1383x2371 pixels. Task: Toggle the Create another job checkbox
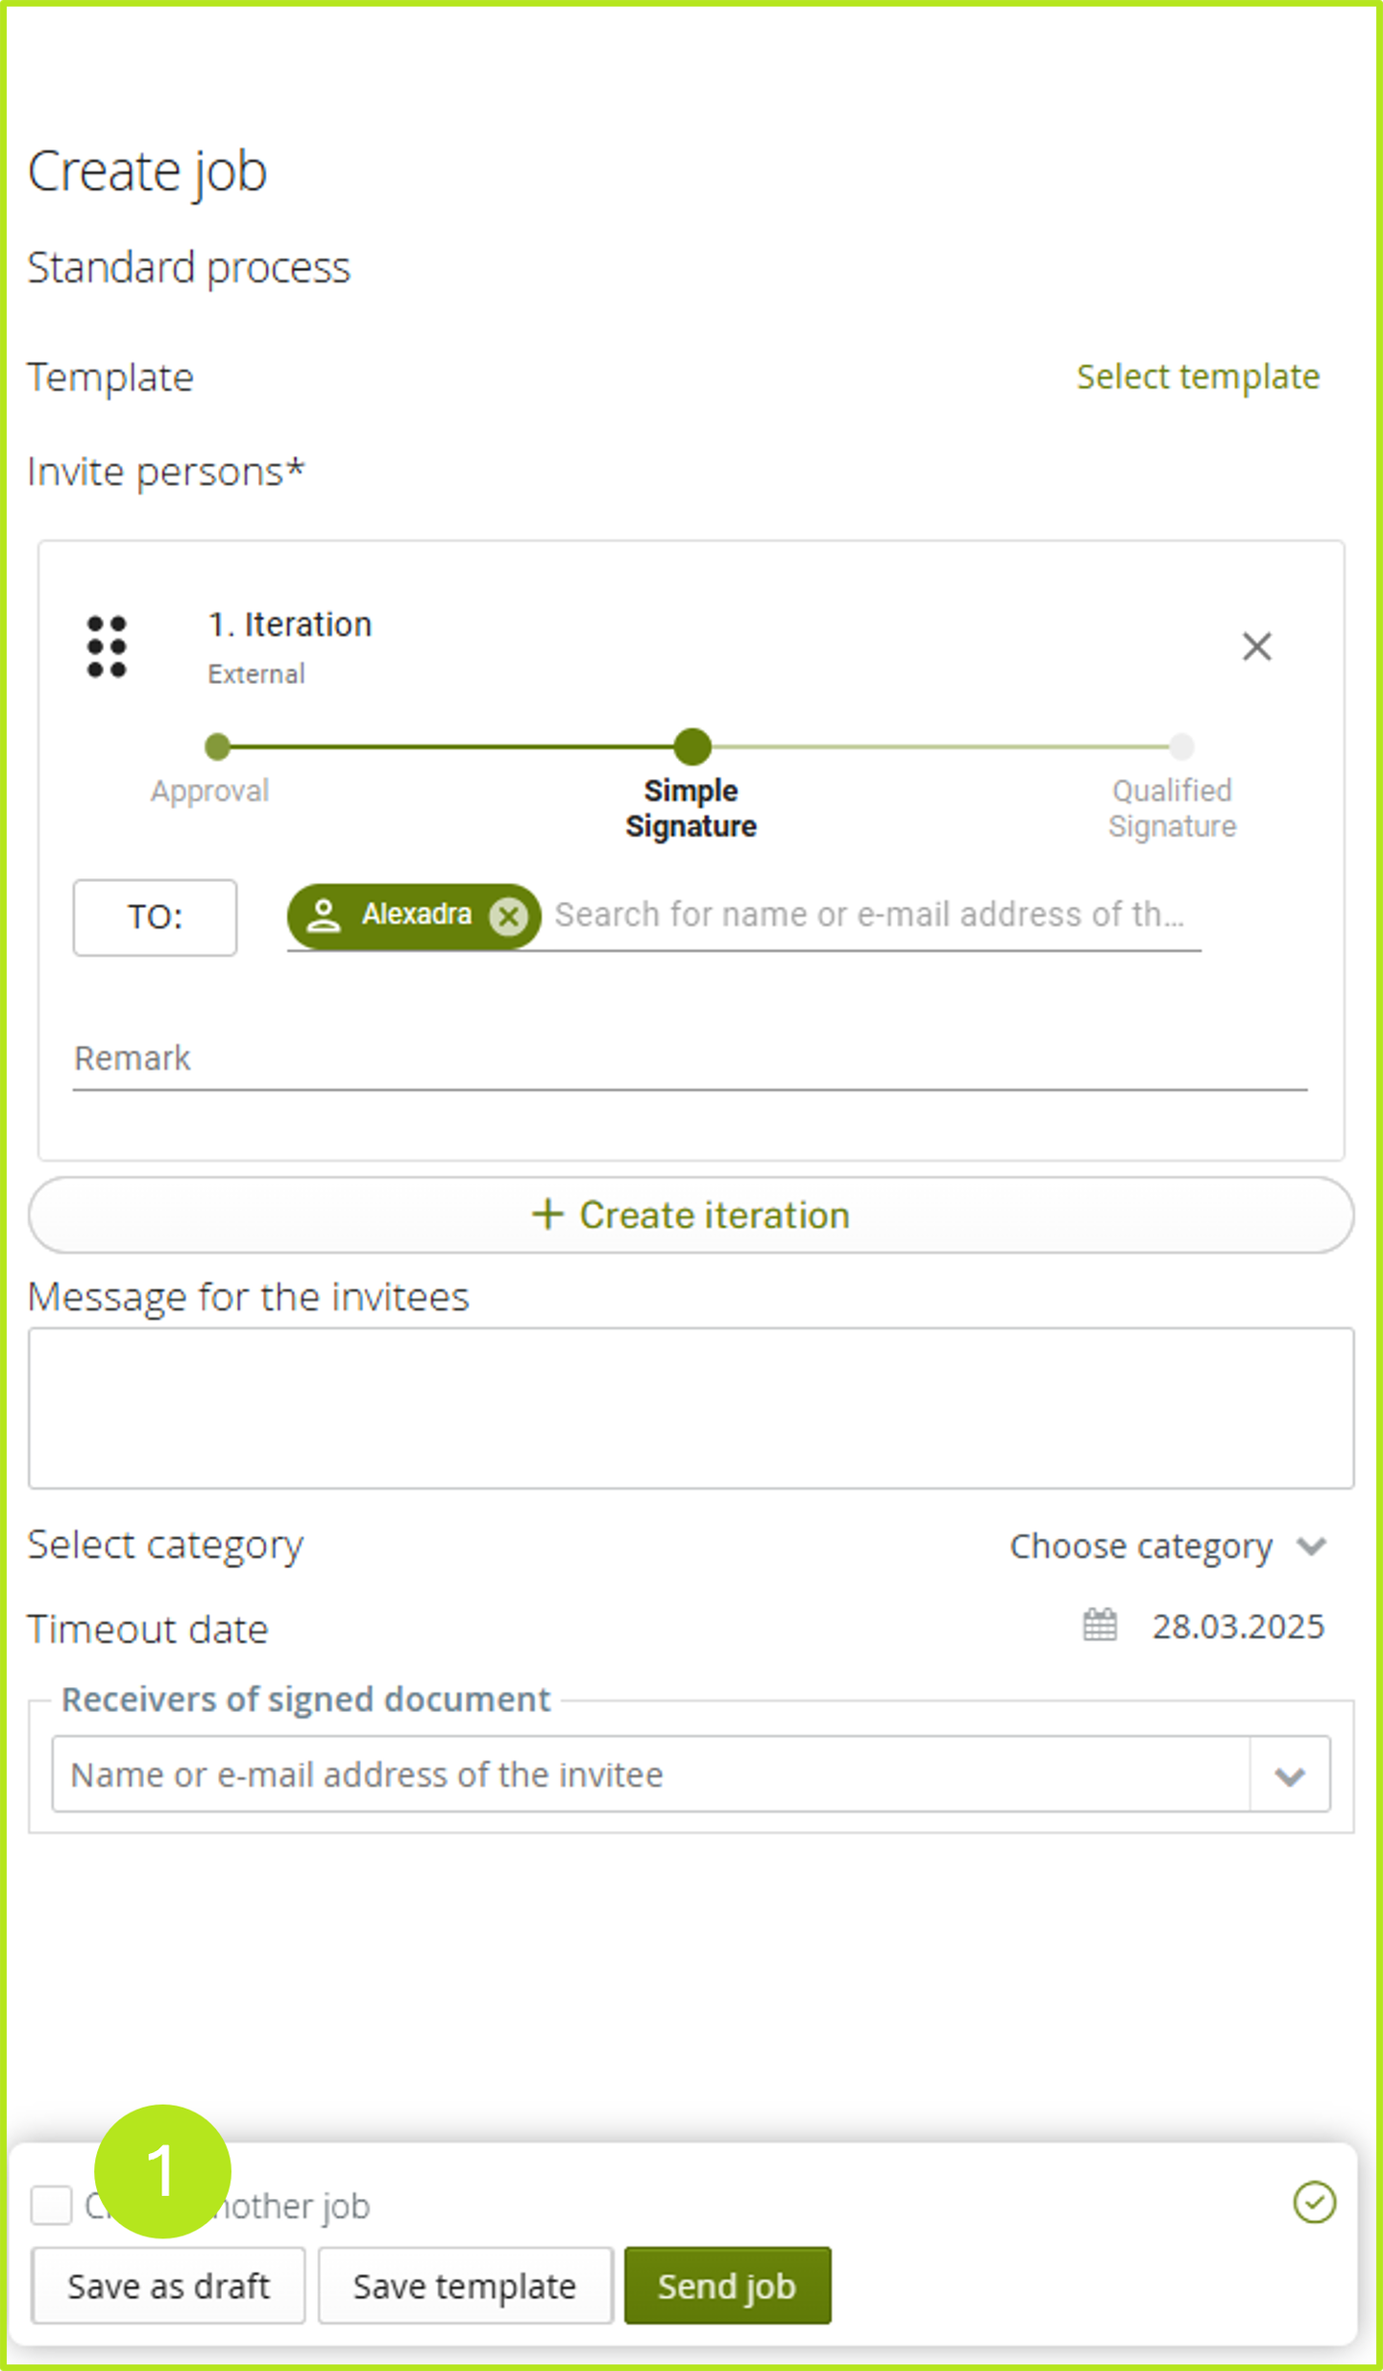click(x=51, y=2205)
